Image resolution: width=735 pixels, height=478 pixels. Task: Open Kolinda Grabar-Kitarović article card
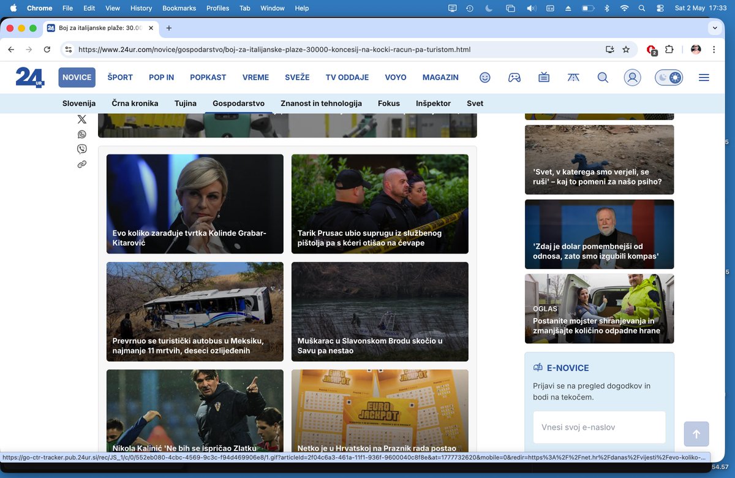click(195, 204)
